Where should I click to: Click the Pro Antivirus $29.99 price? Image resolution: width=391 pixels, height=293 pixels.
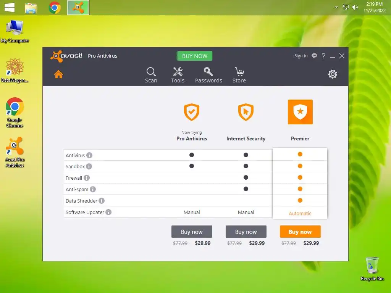[202, 243]
